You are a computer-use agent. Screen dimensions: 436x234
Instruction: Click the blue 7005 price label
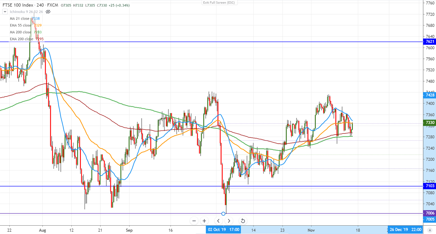429,219
